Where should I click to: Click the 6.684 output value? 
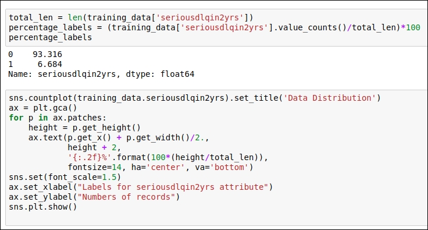pyautogui.click(x=49, y=64)
